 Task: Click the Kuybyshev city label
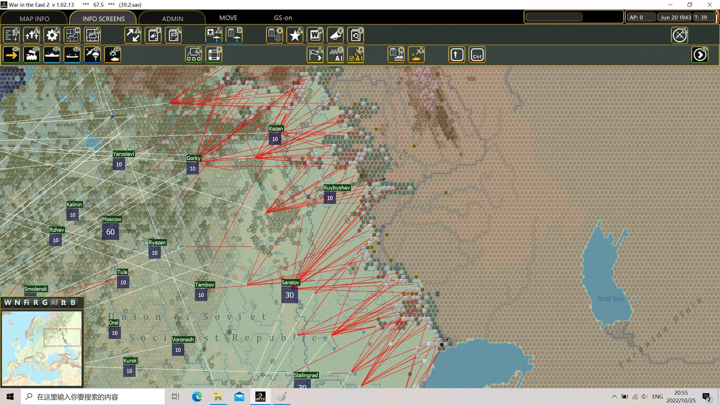(337, 188)
